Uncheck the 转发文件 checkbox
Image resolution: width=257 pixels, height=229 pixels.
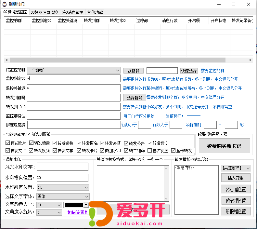point(7,150)
